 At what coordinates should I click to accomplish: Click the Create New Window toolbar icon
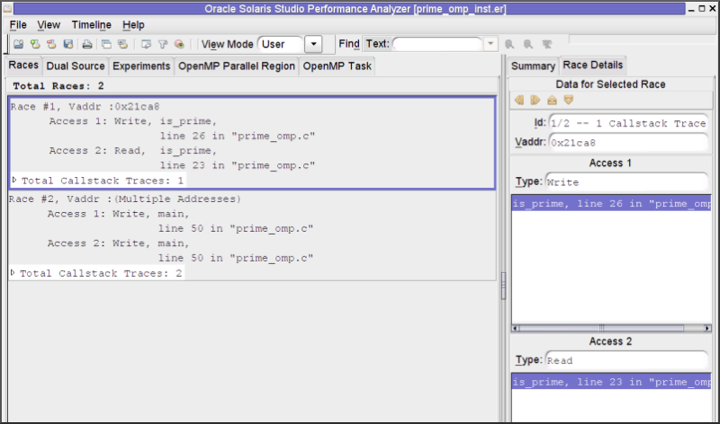[106, 44]
